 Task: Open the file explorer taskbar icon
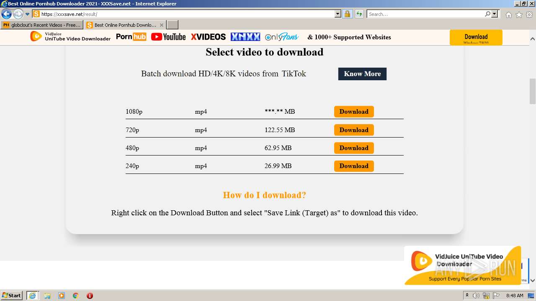[47, 296]
